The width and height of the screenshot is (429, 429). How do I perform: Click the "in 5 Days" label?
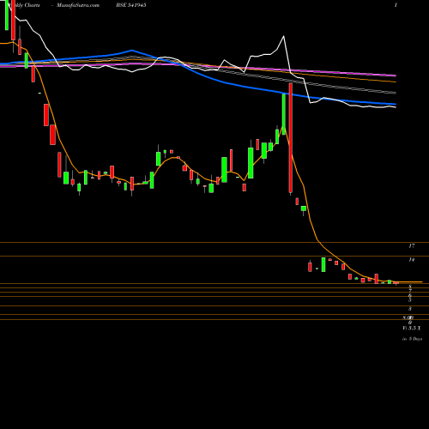point(412,339)
